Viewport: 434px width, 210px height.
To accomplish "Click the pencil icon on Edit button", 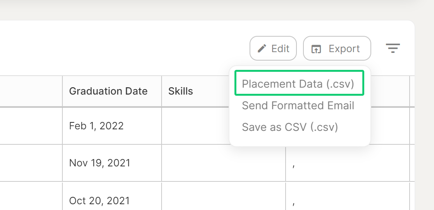I will (x=262, y=49).
